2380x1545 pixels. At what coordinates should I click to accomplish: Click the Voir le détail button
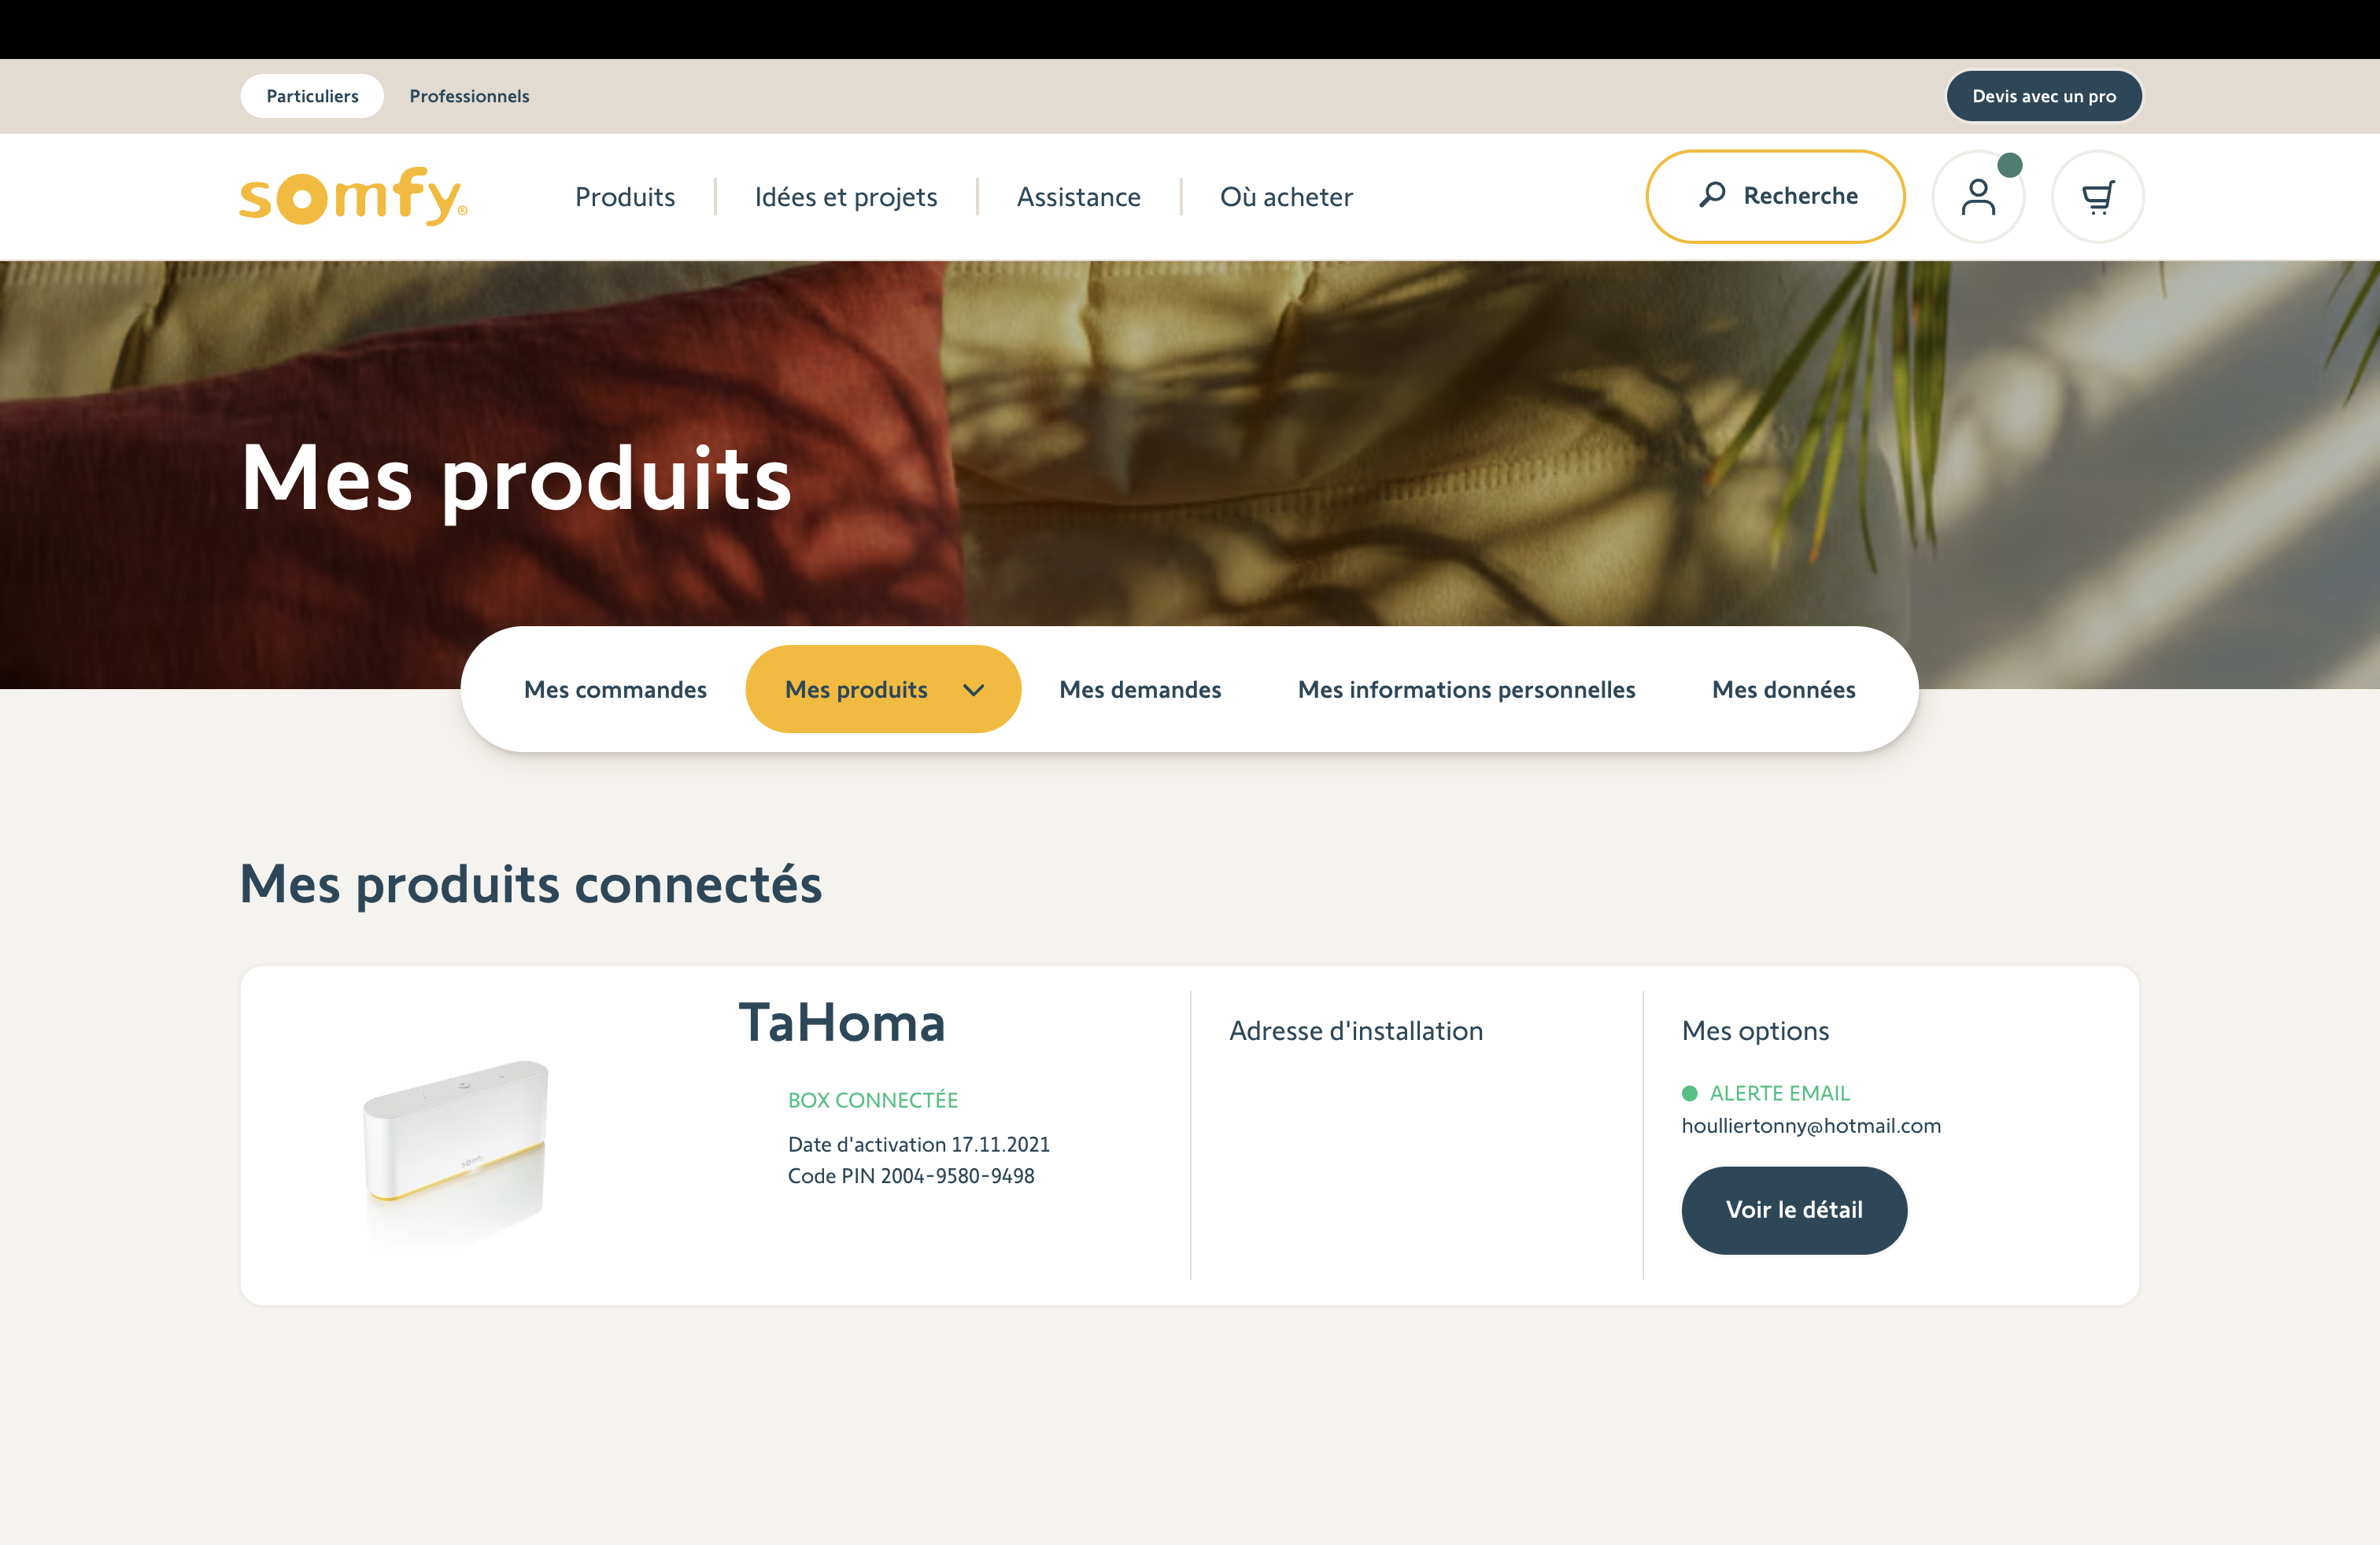click(1794, 1210)
